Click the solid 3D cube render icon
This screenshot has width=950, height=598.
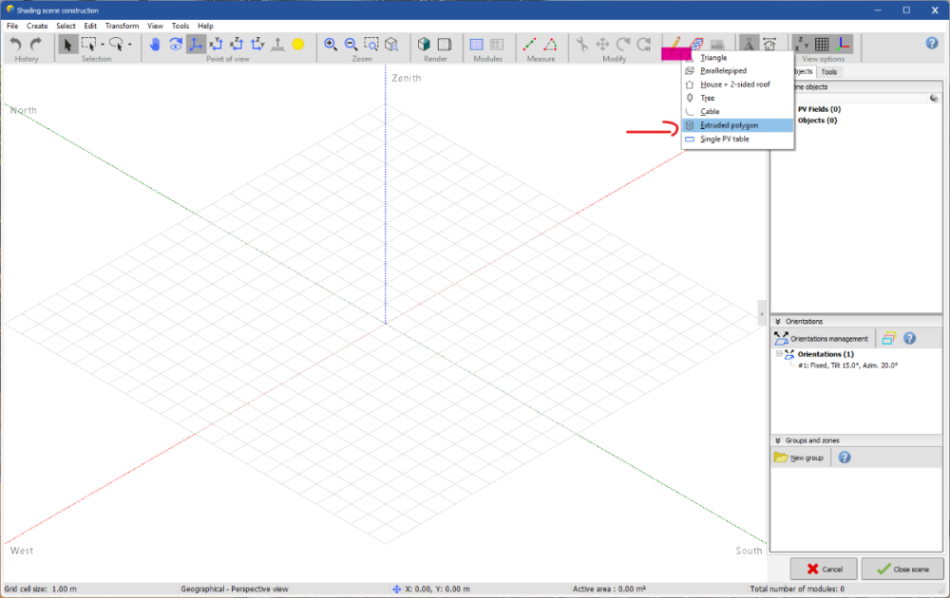[x=424, y=44]
